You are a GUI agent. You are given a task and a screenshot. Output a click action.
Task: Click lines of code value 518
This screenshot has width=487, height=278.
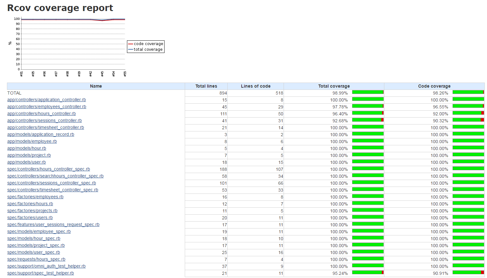coord(279,93)
